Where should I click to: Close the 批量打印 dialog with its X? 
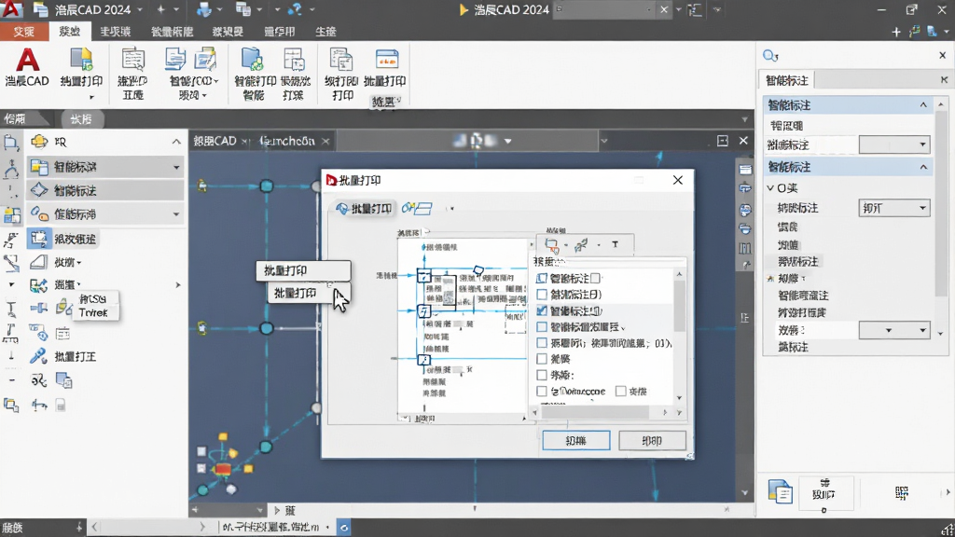tap(678, 180)
